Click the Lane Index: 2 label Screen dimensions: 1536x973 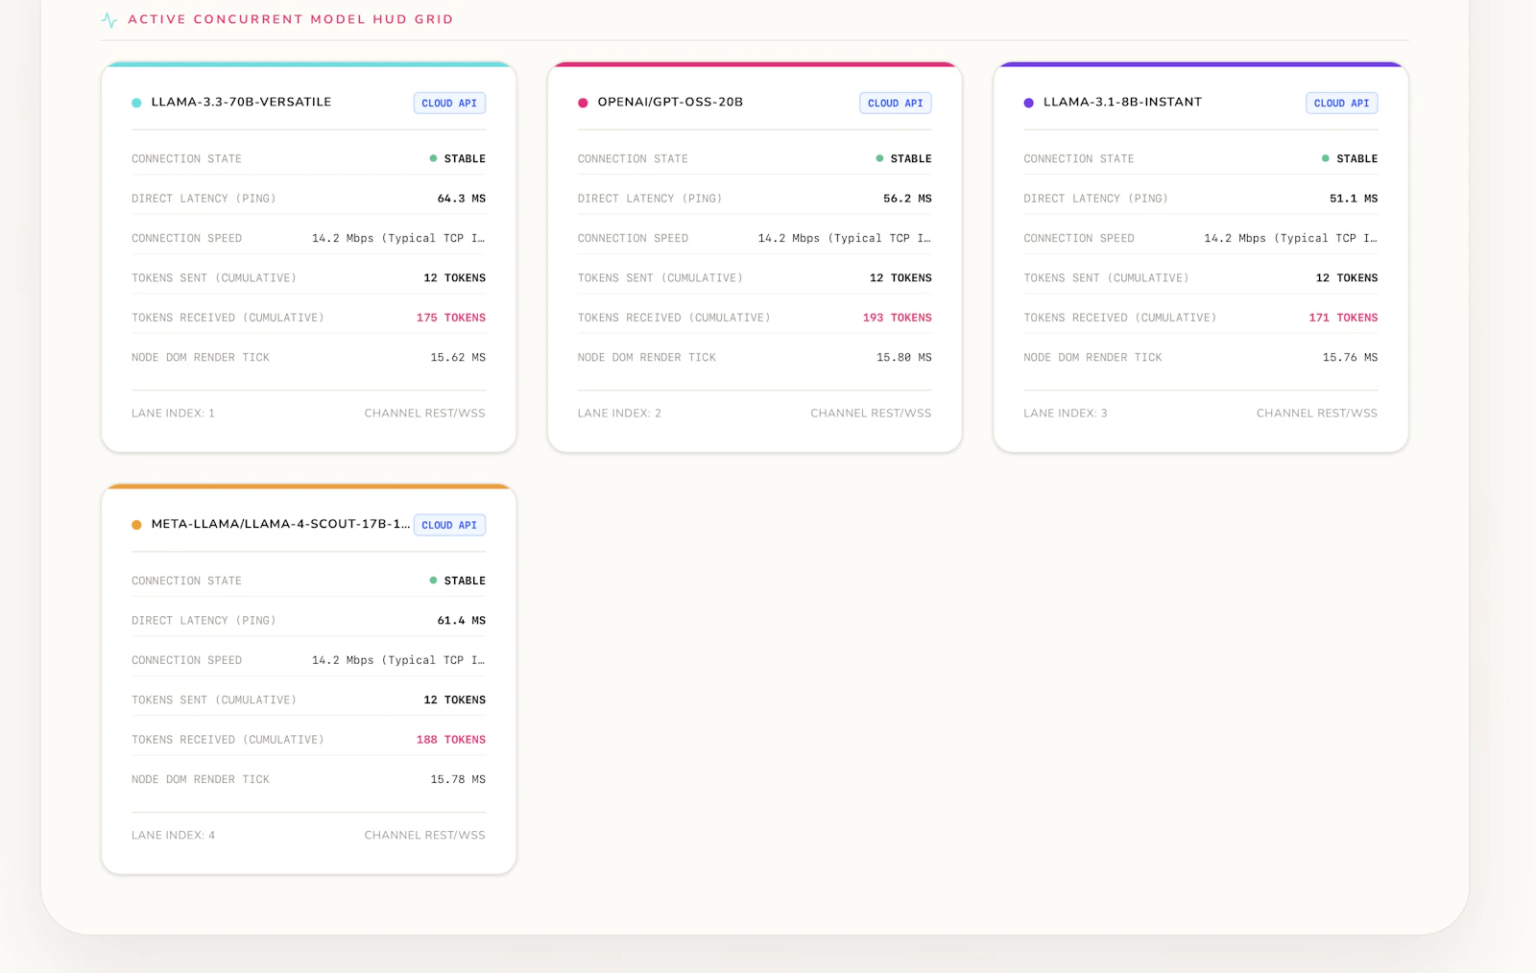[619, 414]
